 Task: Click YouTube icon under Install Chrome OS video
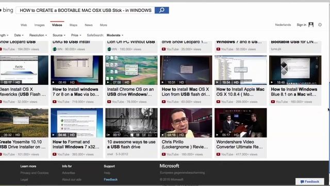point(109,102)
